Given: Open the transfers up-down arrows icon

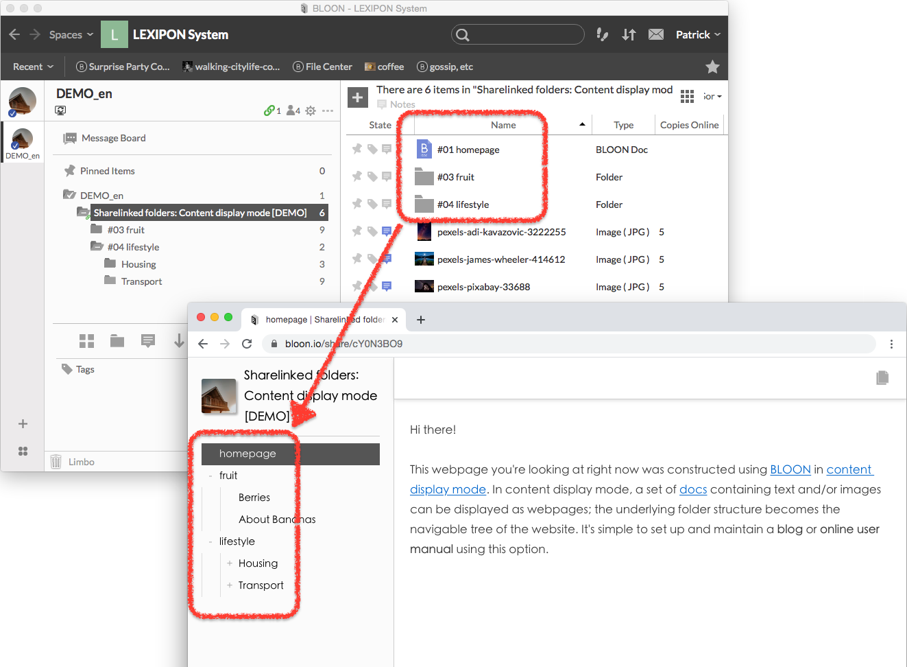Looking at the screenshot, I should (629, 34).
